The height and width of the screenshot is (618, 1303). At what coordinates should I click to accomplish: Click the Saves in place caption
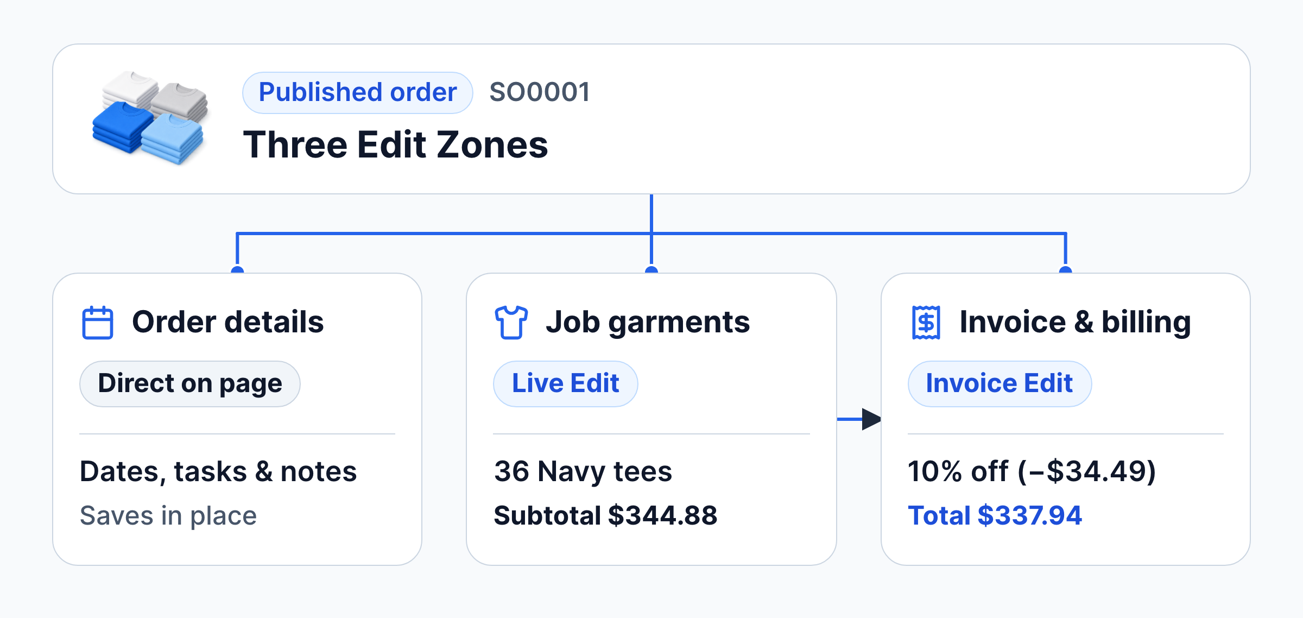click(x=168, y=516)
